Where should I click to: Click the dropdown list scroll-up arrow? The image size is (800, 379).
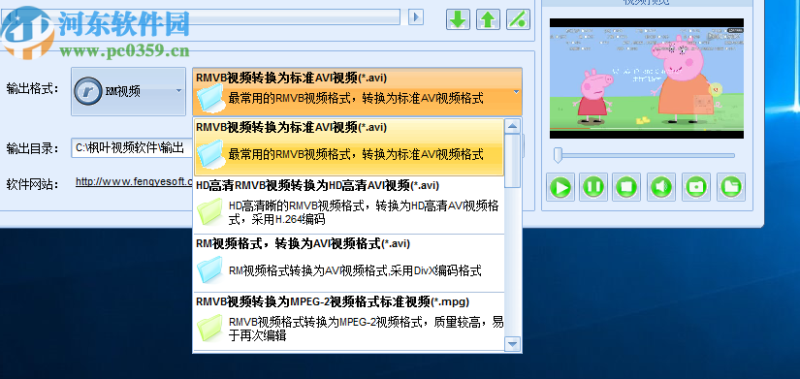point(512,126)
